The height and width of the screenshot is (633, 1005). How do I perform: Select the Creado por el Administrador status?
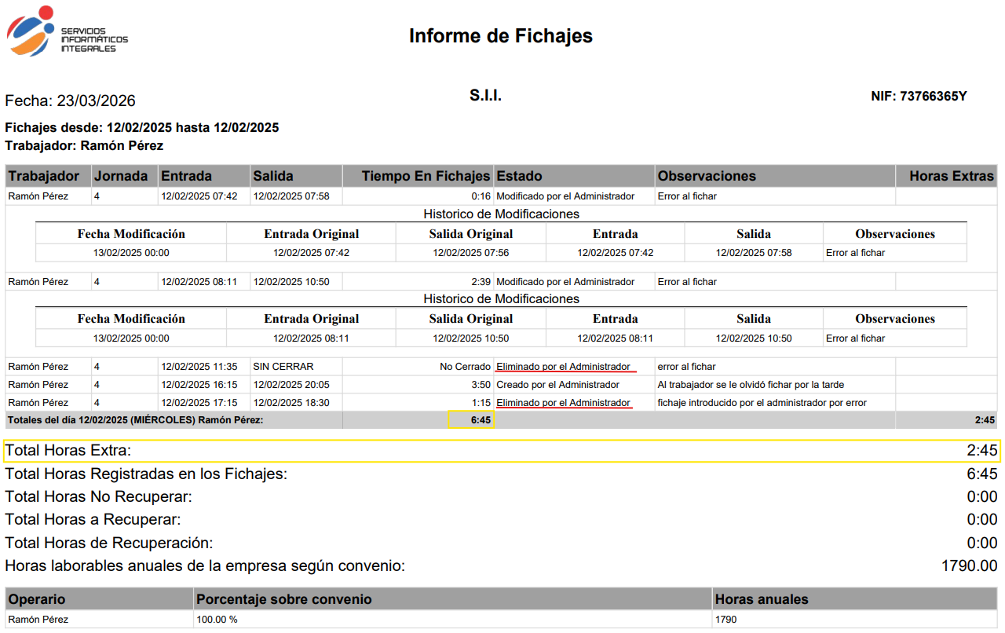tap(557, 385)
